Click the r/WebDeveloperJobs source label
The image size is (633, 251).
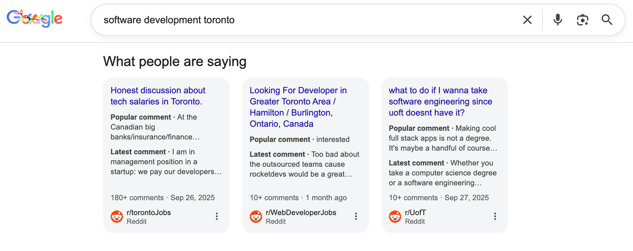301,213
